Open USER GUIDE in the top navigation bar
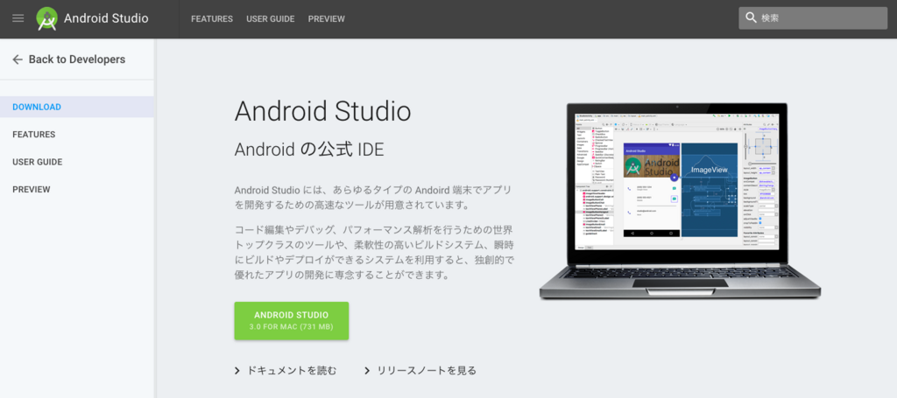This screenshot has width=897, height=398. coord(271,19)
